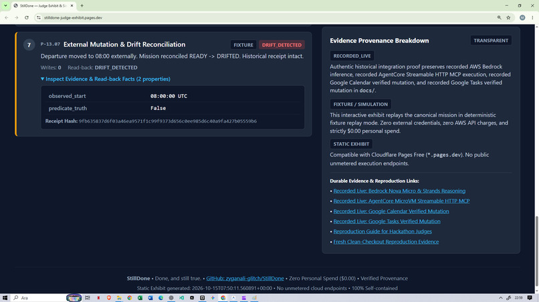The height and width of the screenshot is (302, 539).
Task: Switch to active Chrome window in taskbar
Action: 223,298
